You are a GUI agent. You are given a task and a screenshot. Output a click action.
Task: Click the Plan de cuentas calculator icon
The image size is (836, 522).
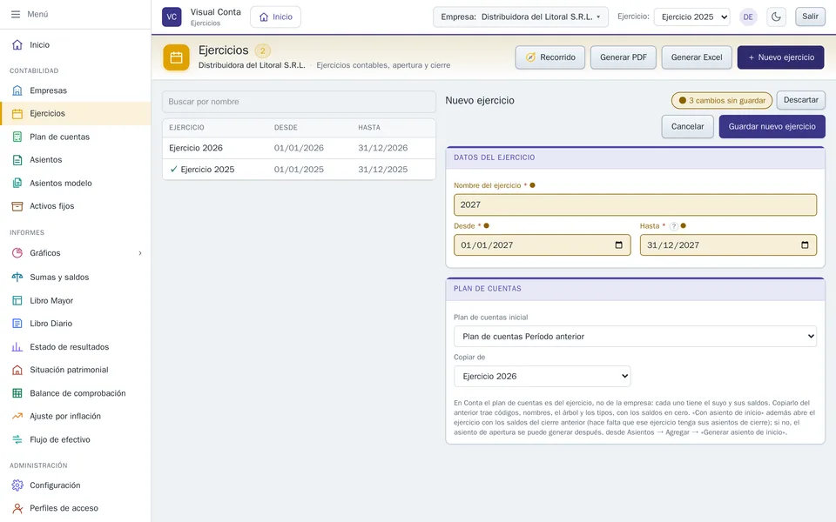pyautogui.click(x=17, y=137)
